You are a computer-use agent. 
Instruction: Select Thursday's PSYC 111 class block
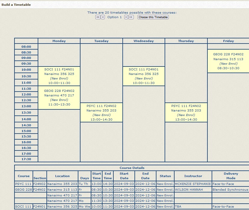point(186,113)
